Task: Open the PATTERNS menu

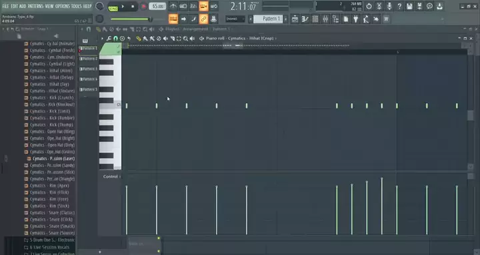Action: 35,6
